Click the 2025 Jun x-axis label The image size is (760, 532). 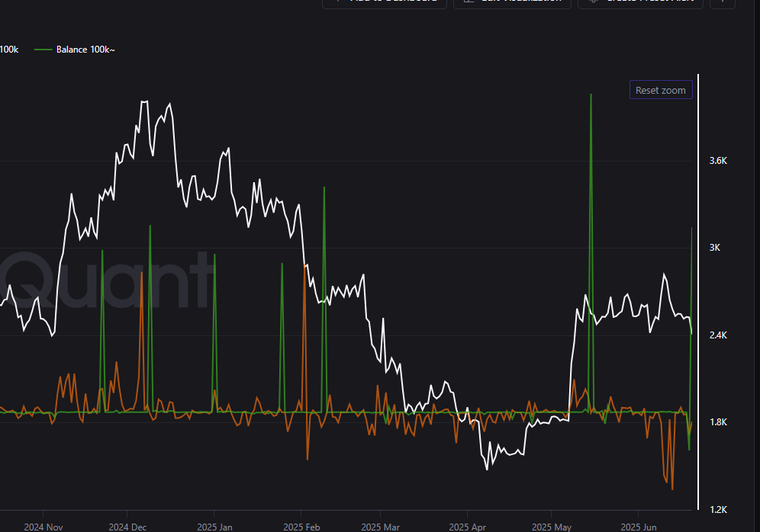click(639, 527)
